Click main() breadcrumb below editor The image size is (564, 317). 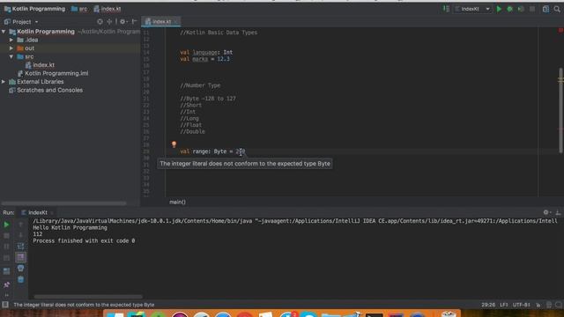[178, 202]
